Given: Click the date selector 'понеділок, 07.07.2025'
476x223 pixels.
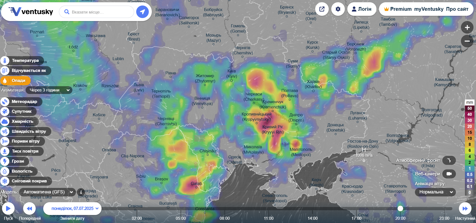Looking at the screenshot, I should pos(72,208).
